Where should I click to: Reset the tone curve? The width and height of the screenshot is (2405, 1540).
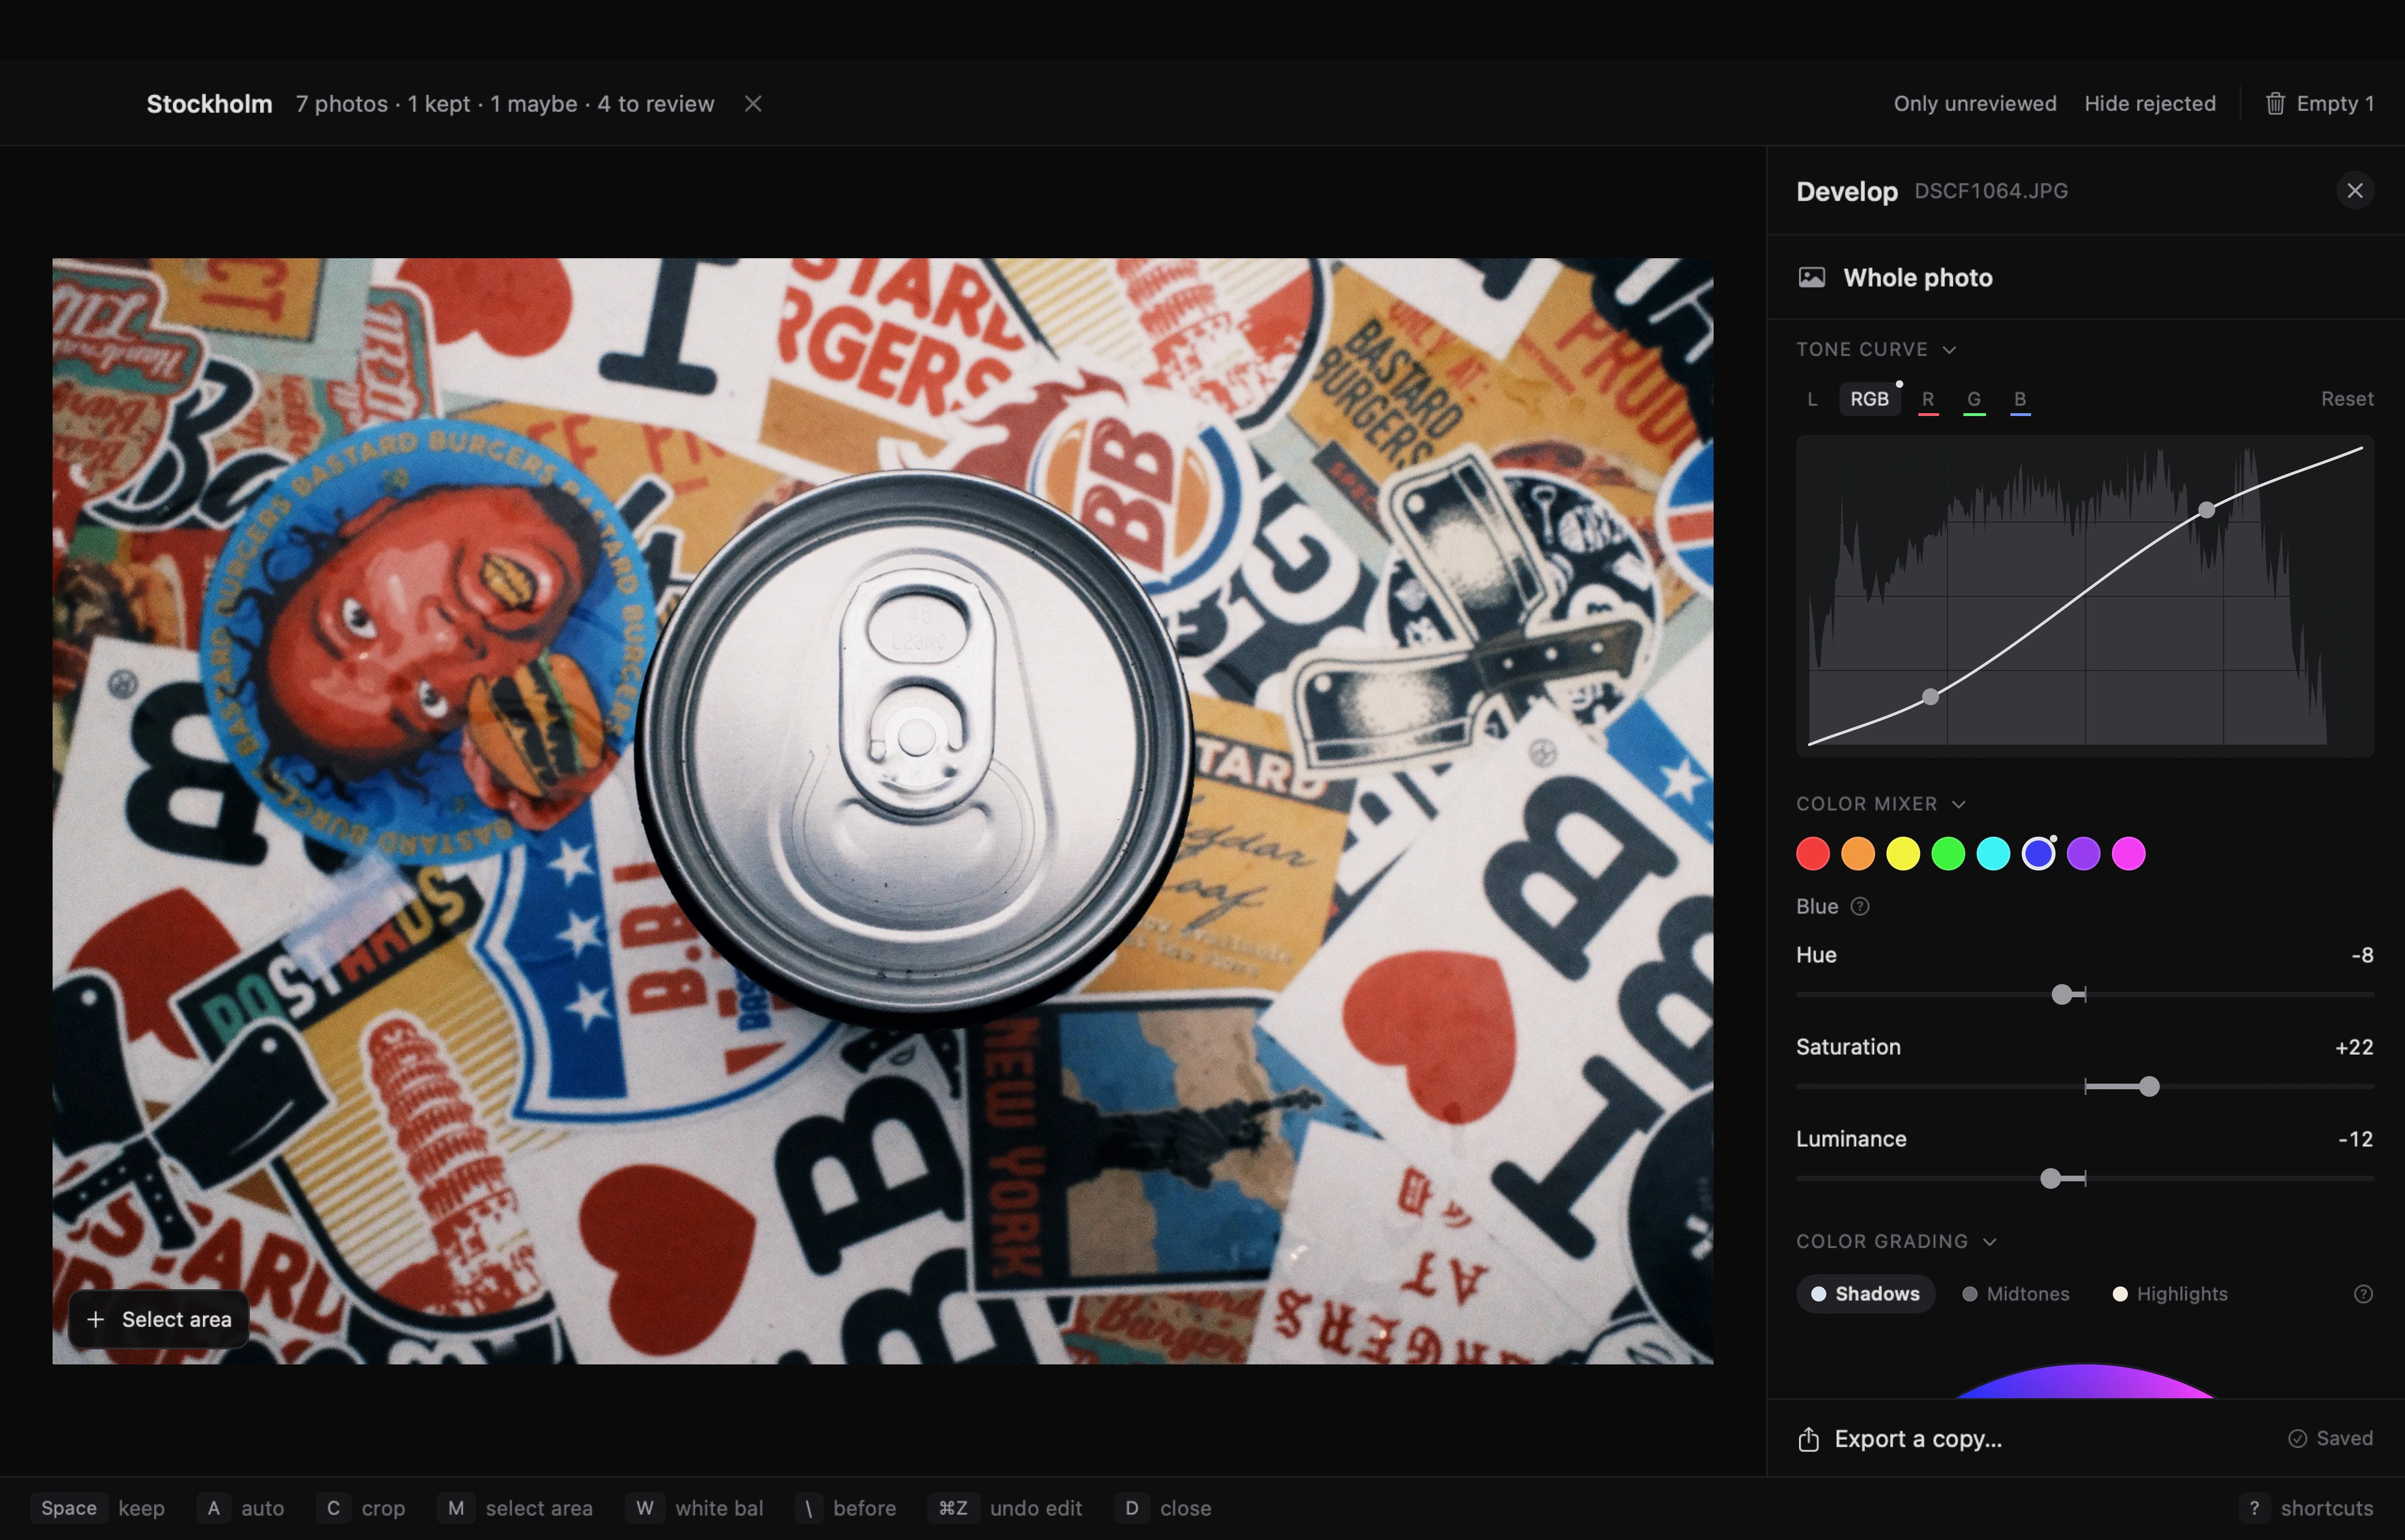(2347, 399)
